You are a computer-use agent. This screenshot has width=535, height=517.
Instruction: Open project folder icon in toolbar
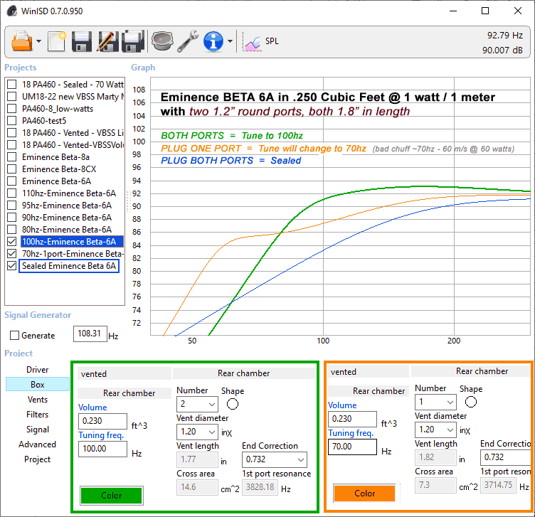(21, 41)
